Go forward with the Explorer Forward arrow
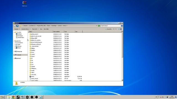 click(x=17, y=26)
